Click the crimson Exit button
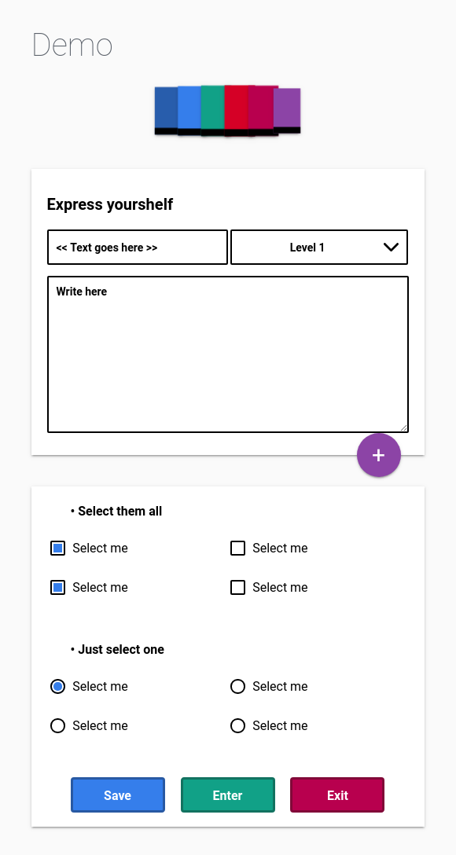The width and height of the screenshot is (456, 855). pyautogui.click(x=337, y=795)
